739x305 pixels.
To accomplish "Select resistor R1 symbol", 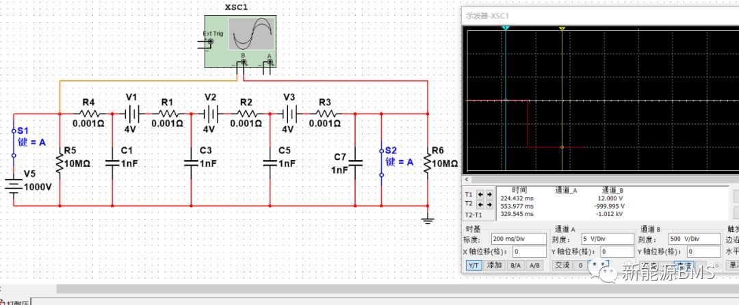I will point(168,114).
